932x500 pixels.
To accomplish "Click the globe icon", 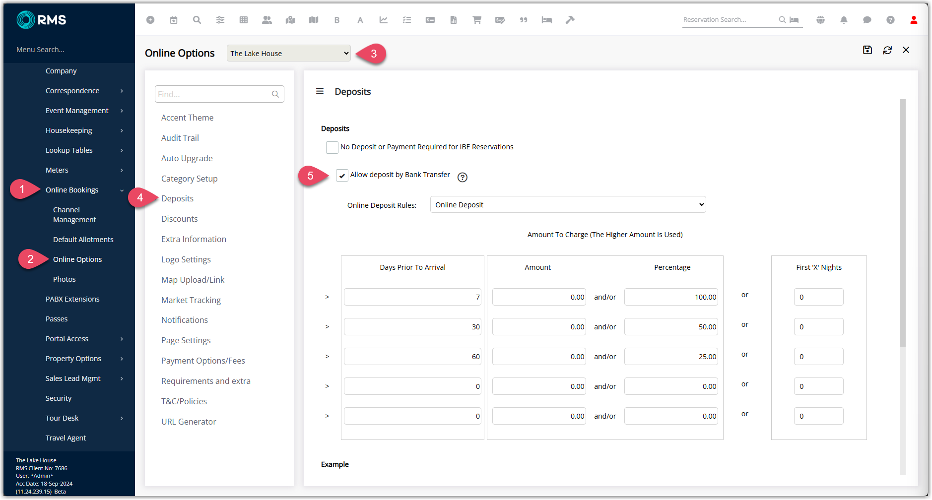I will [x=821, y=20].
